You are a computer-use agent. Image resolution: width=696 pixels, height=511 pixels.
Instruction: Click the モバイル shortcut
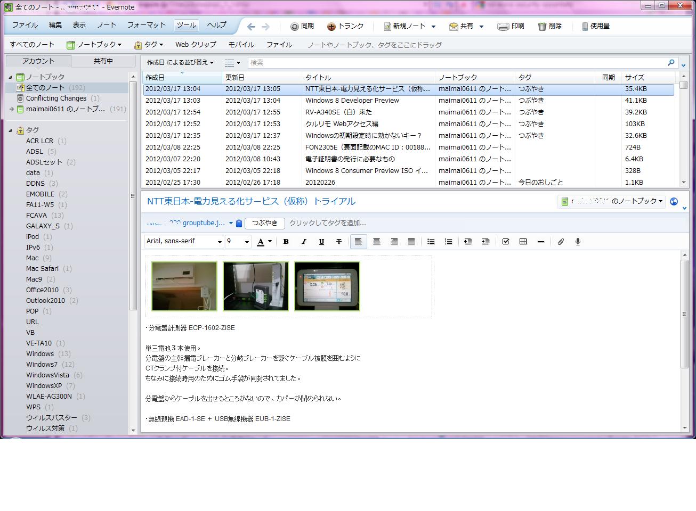pos(241,45)
